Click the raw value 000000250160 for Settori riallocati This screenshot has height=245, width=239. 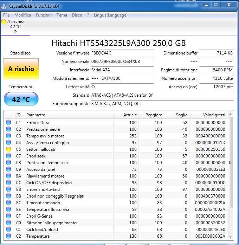[210, 149]
